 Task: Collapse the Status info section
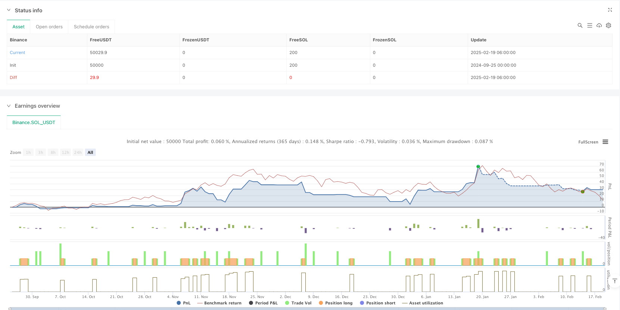click(9, 10)
